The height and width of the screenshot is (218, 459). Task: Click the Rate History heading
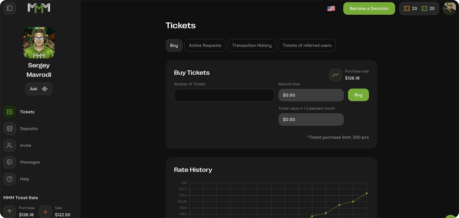pyautogui.click(x=193, y=170)
